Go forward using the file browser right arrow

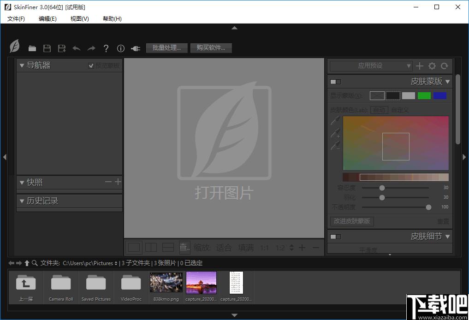coord(19,263)
